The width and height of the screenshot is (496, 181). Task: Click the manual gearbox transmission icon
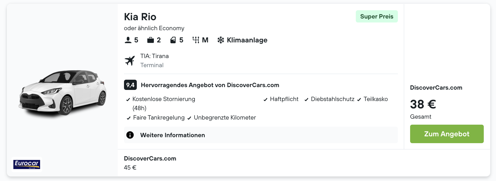pos(196,40)
